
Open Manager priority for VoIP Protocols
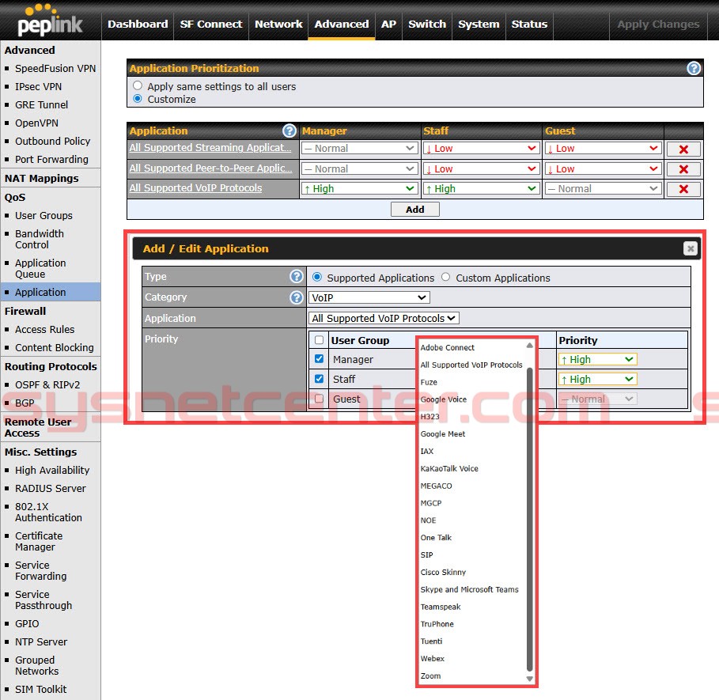359,189
